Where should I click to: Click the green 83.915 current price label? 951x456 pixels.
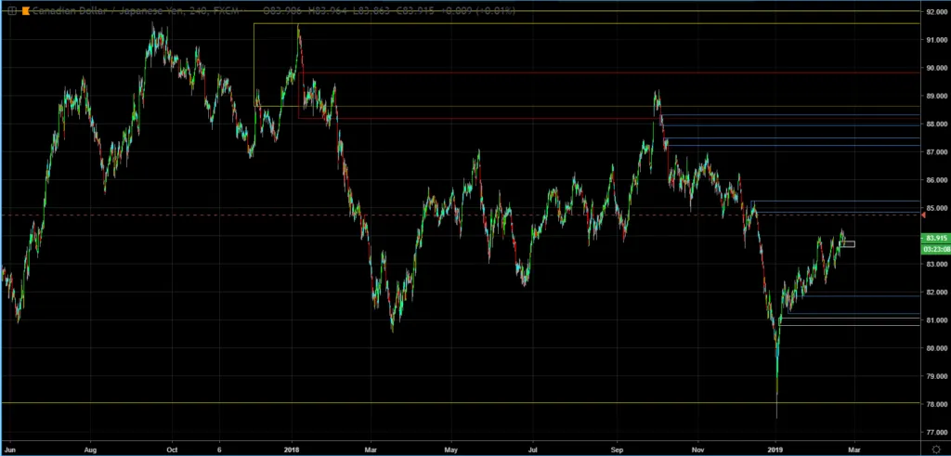tap(935, 239)
